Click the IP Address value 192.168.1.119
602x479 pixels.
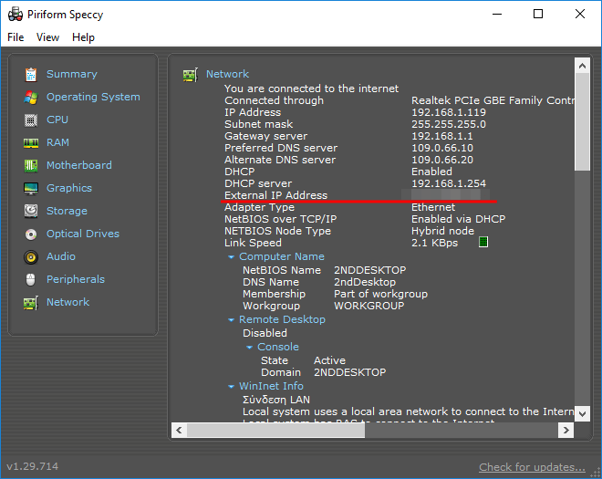449,112
